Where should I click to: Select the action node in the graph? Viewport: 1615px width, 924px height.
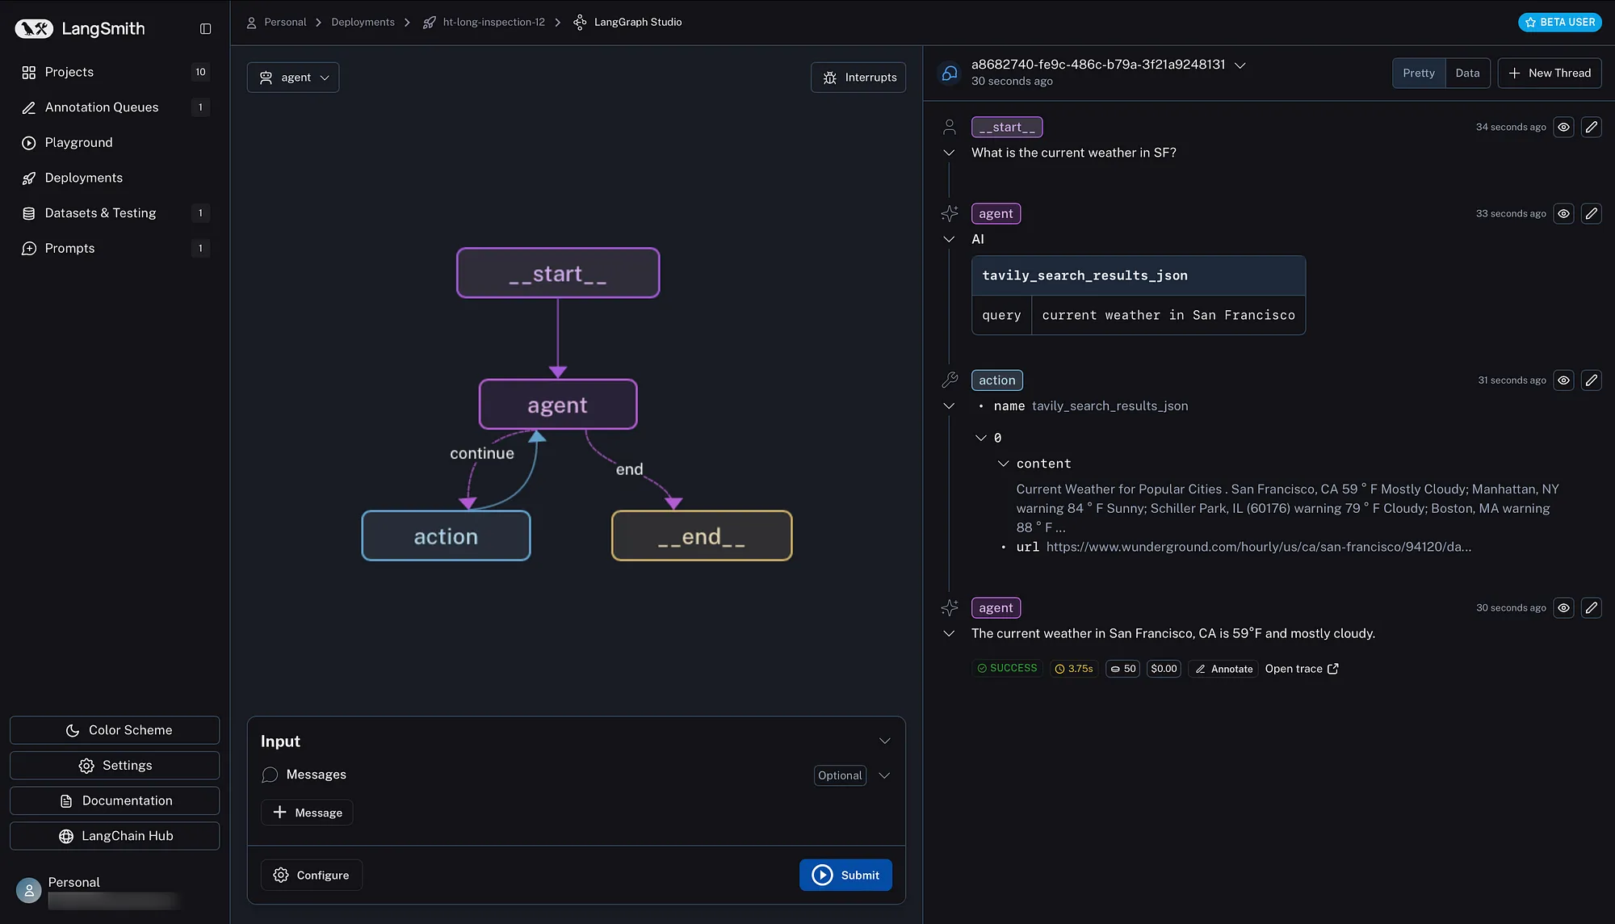click(x=446, y=535)
